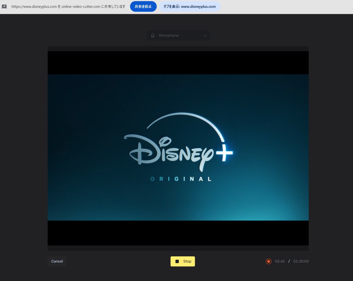Show the shared tab via タブを表示 button
The image size is (353, 281).
tap(190, 6)
